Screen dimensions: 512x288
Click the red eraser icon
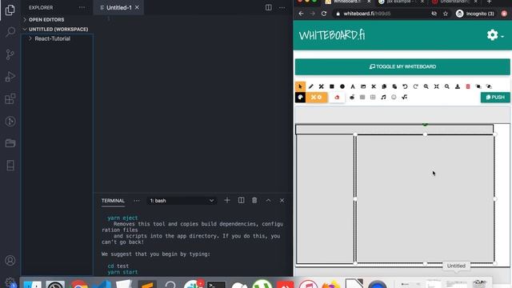pyautogui.click(x=337, y=98)
